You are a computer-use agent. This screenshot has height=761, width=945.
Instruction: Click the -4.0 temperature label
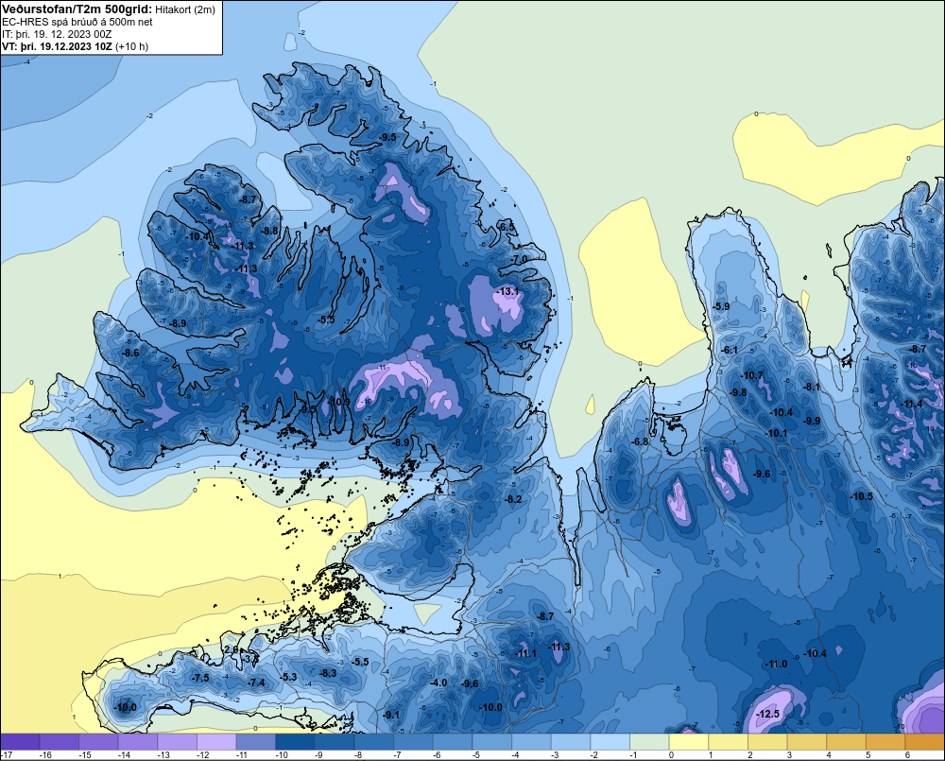coord(438,682)
